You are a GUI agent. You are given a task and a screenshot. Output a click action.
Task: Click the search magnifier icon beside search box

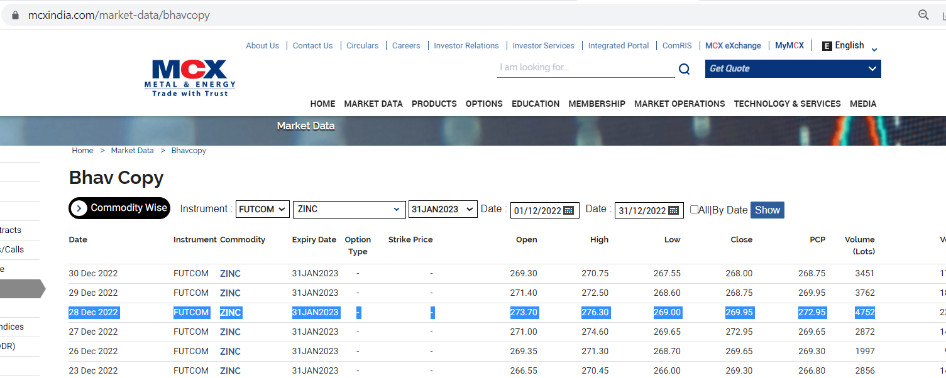click(685, 69)
